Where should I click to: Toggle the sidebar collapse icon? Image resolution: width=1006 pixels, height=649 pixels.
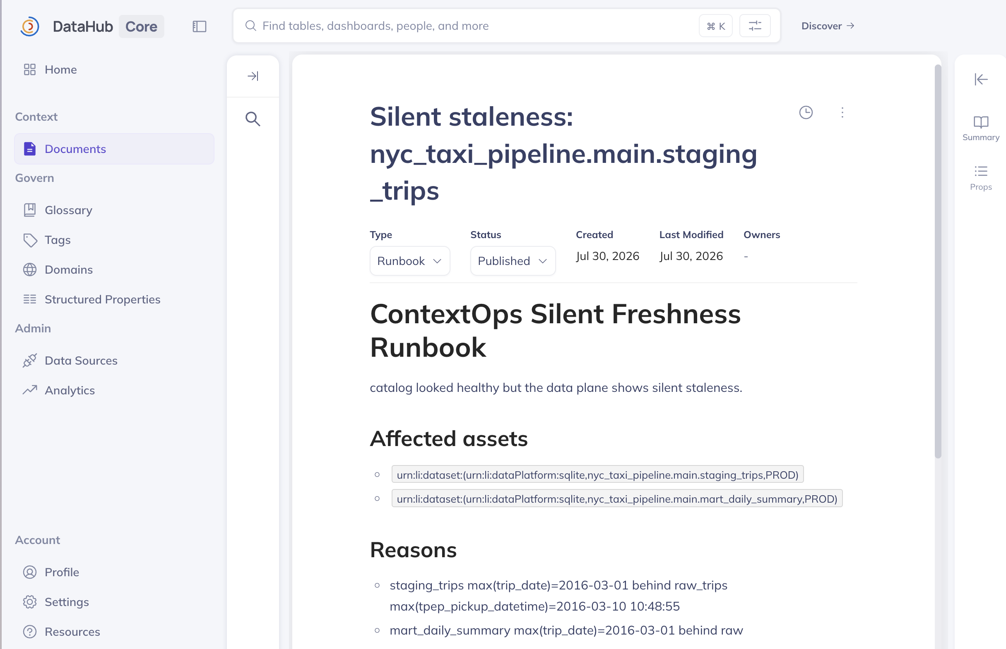[199, 26]
